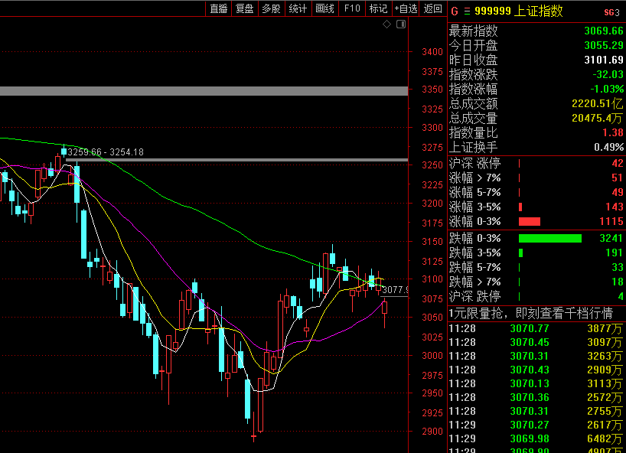Click the 总成交额 value 2220.51亿

tap(597, 103)
